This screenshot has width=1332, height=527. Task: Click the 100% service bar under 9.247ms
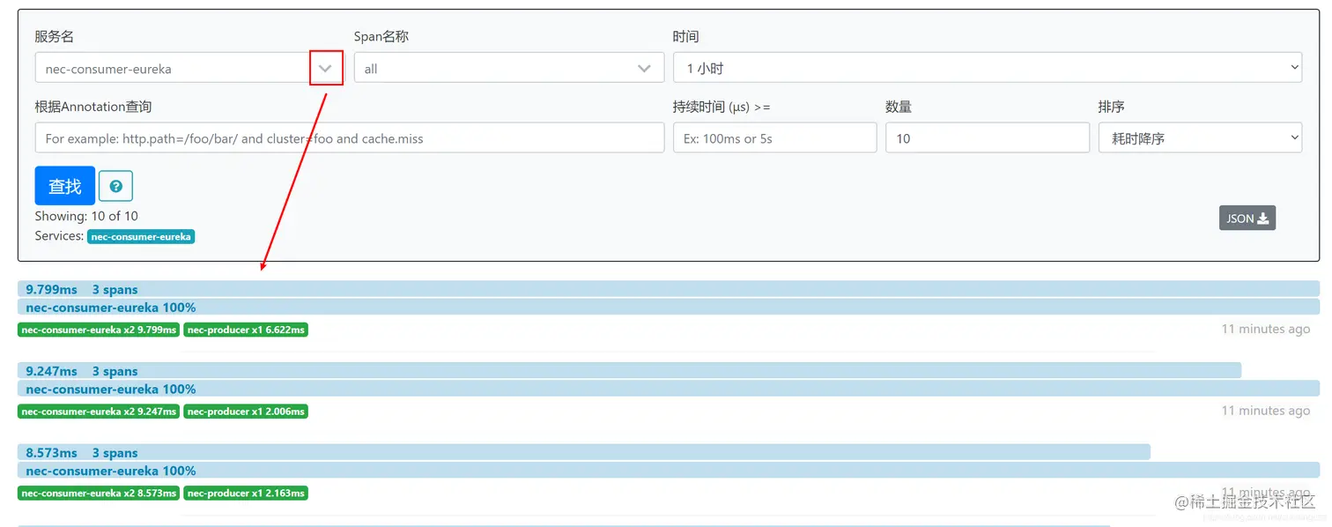(x=669, y=389)
